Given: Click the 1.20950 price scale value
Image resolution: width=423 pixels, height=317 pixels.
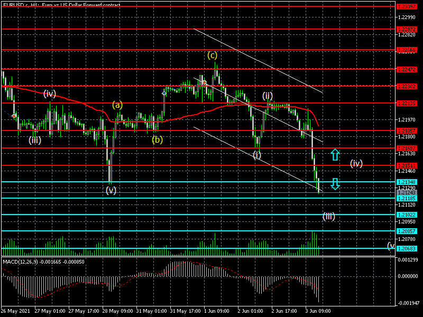Looking at the screenshot, I should (x=407, y=222).
